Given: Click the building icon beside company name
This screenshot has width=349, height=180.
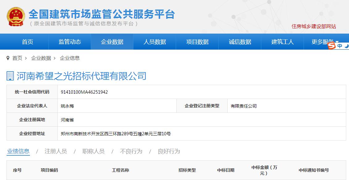Looking at the screenshot, I should [10, 76].
